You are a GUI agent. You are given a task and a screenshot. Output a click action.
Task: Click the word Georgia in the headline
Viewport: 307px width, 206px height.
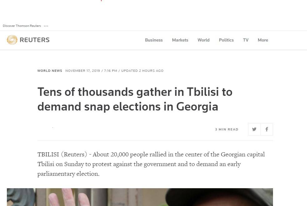pyautogui.click(x=197, y=107)
